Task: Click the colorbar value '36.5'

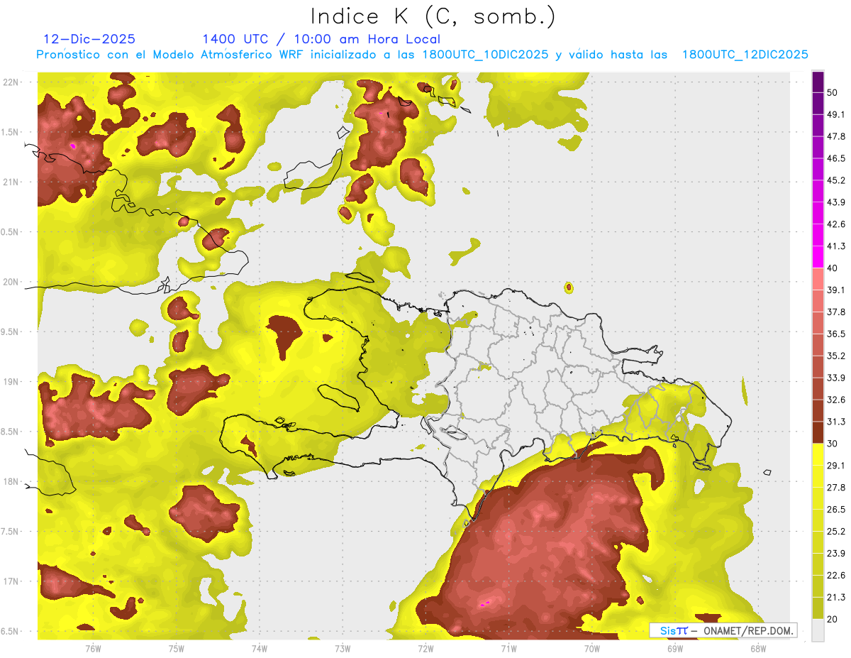Action: coord(836,334)
